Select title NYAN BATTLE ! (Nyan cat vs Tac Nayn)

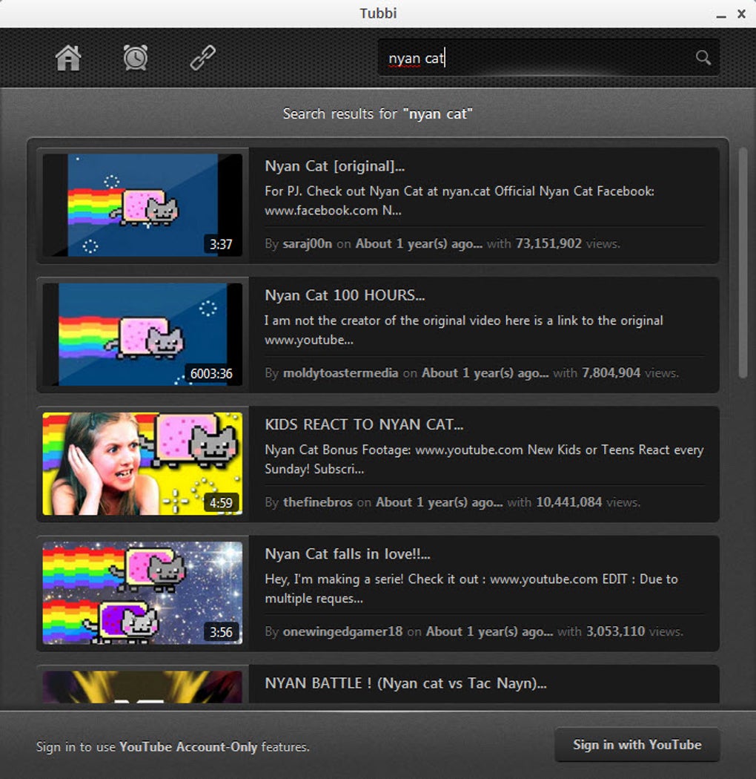pyautogui.click(x=405, y=683)
